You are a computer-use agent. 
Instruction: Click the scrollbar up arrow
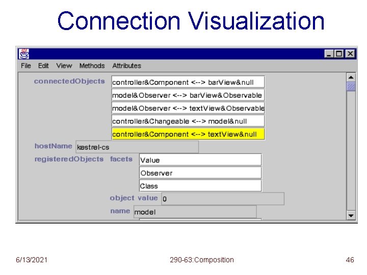tap(351, 77)
